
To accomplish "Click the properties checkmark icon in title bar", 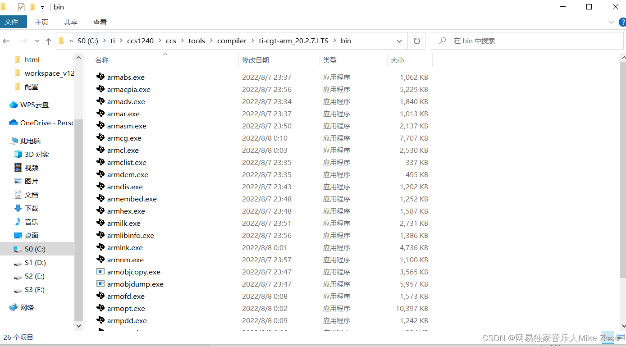I will pos(21,7).
